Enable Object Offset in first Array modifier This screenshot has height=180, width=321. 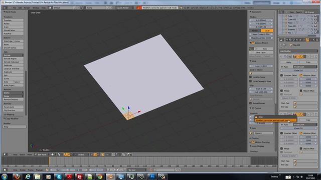301,90
